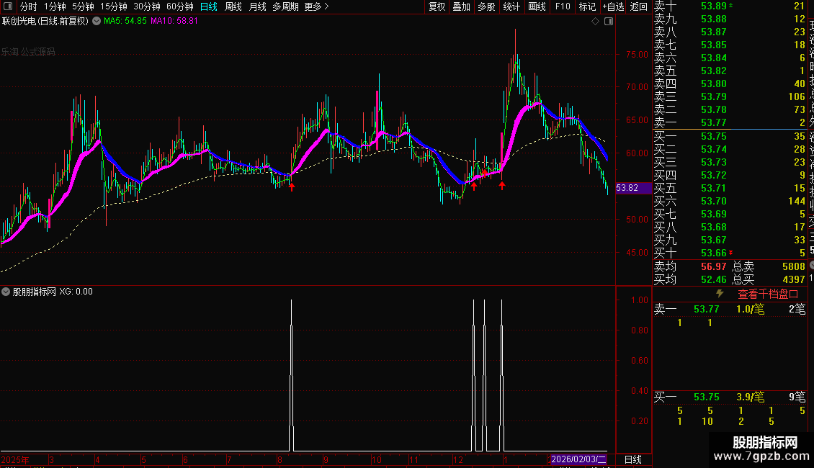Toggle the 股朋指标网 indicator dropdown circle
Viewport: 814px width, 468px height.
(6, 292)
